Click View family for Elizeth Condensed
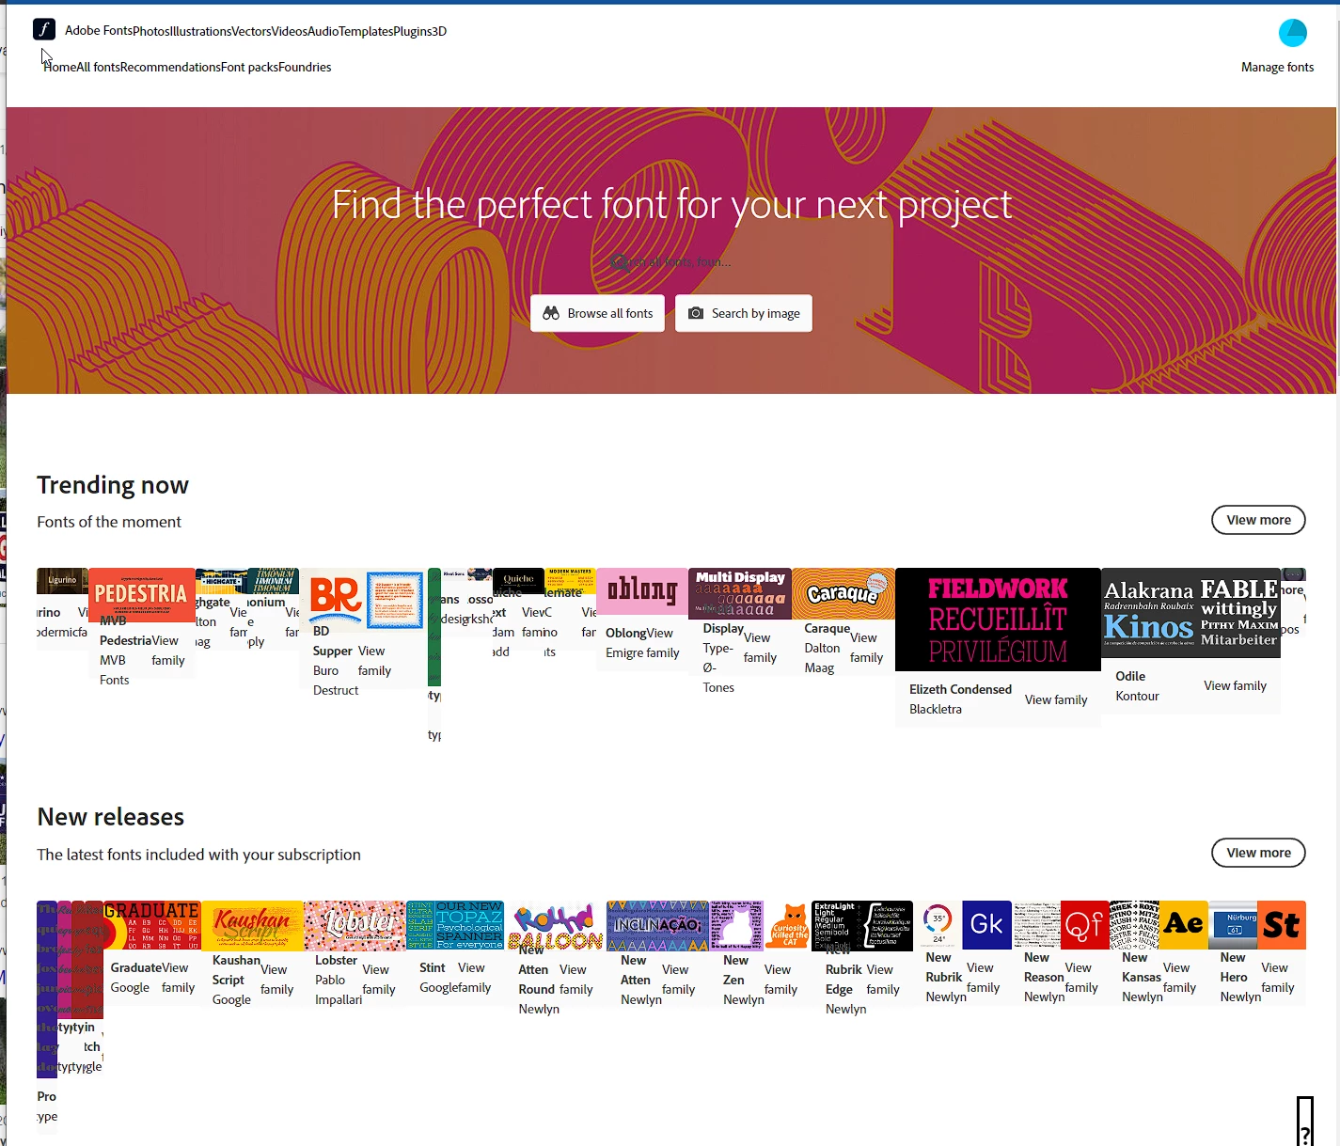Screen dimensions: 1340x1146 pyautogui.click(x=1056, y=699)
